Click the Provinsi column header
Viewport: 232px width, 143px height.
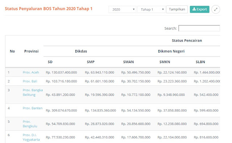[x=32, y=51]
